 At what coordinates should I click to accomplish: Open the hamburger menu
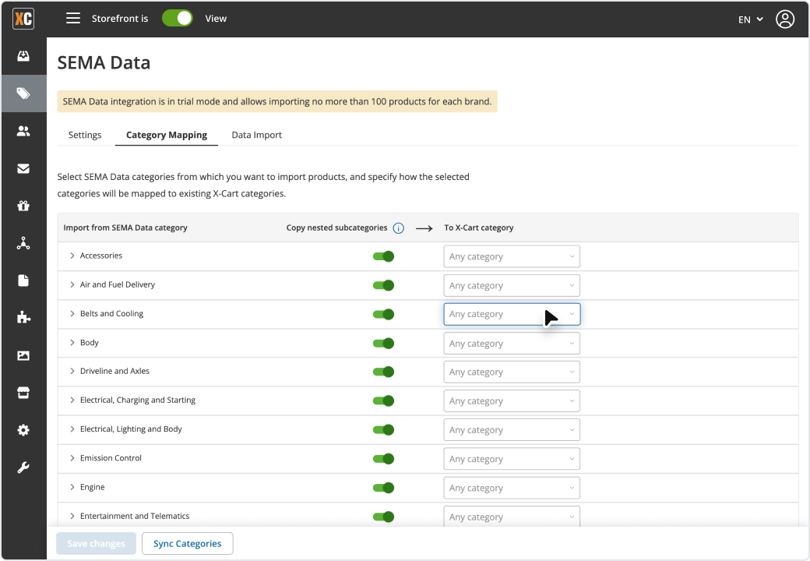point(73,19)
